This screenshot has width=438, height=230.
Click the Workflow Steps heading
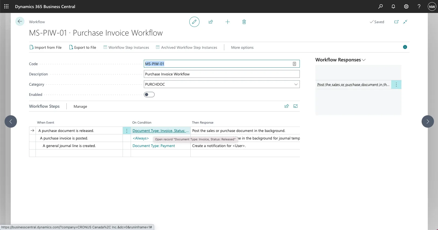click(x=44, y=106)
